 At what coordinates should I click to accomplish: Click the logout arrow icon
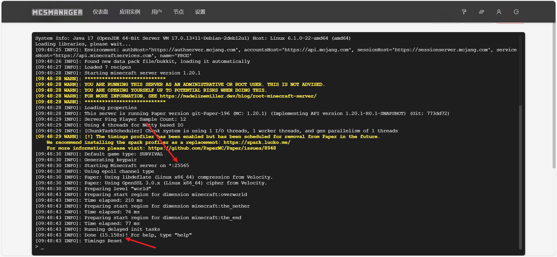pyautogui.click(x=516, y=12)
